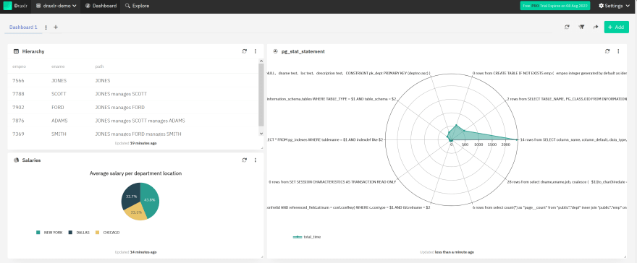This screenshot has width=637, height=263.
Task: Open the draxlr-demo database dropdown
Action: tap(56, 6)
